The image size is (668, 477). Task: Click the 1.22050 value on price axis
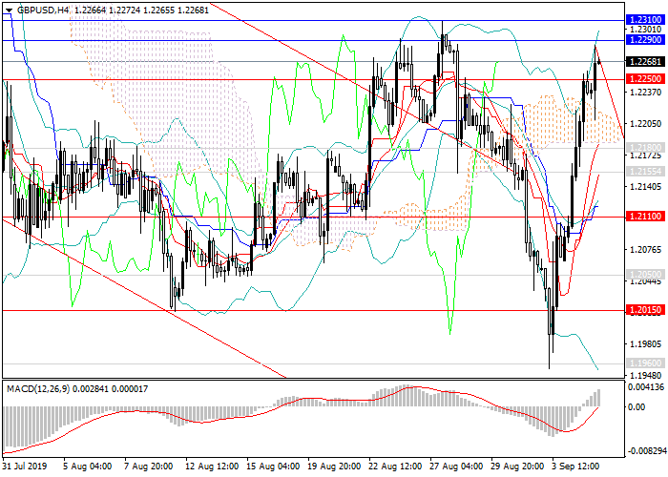click(644, 124)
